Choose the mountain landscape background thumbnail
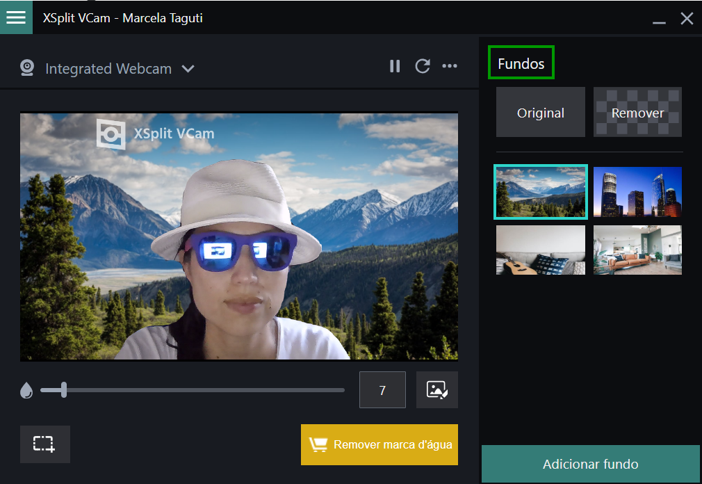The image size is (702, 484). 540,192
